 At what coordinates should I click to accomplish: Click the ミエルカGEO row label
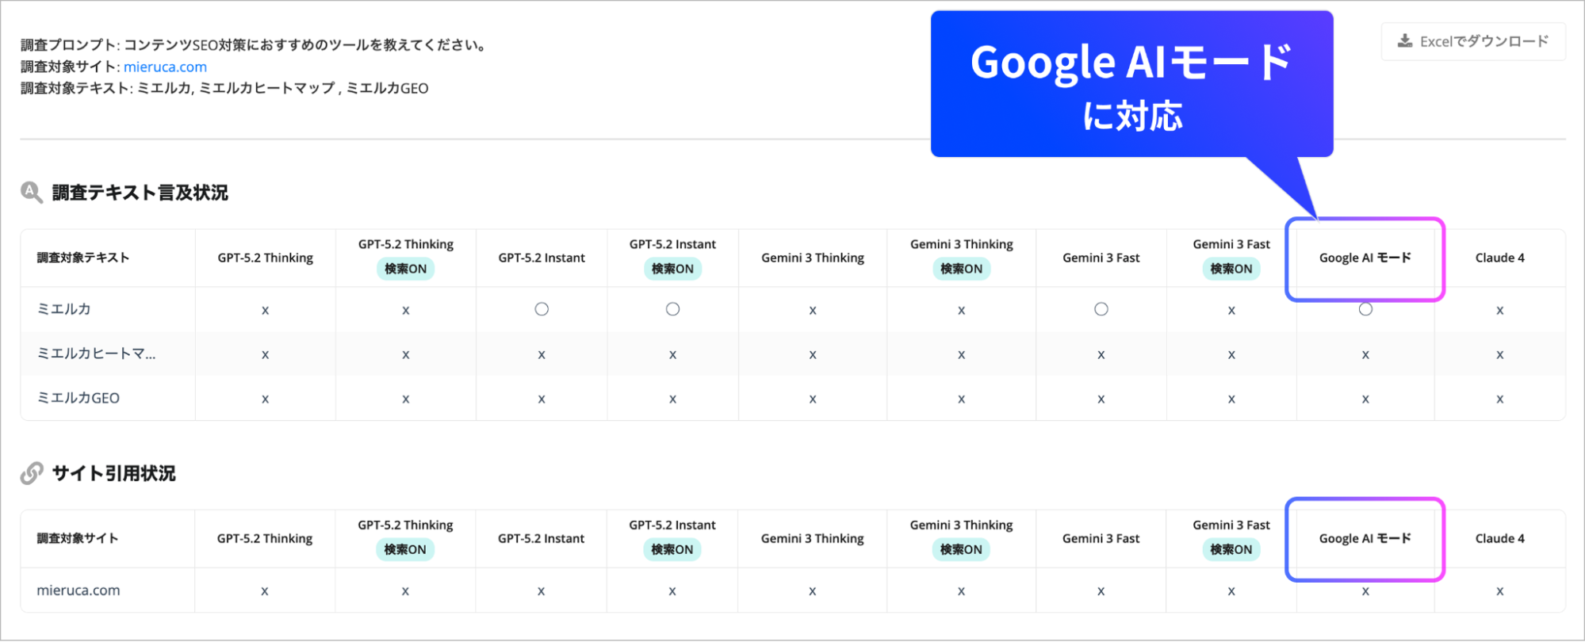pos(78,398)
